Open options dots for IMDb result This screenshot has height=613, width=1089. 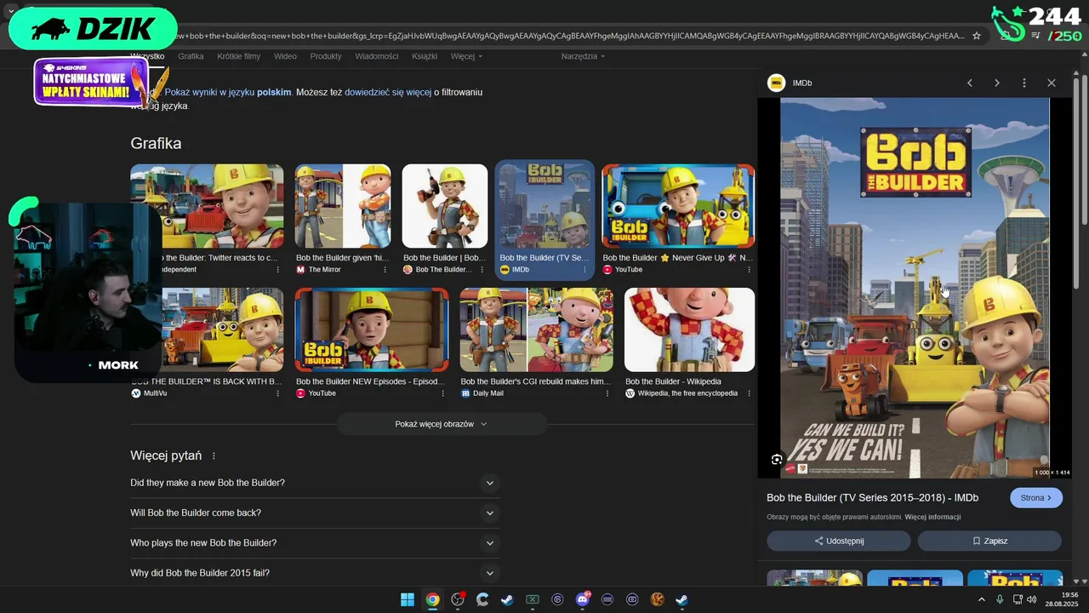pyautogui.click(x=584, y=270)
